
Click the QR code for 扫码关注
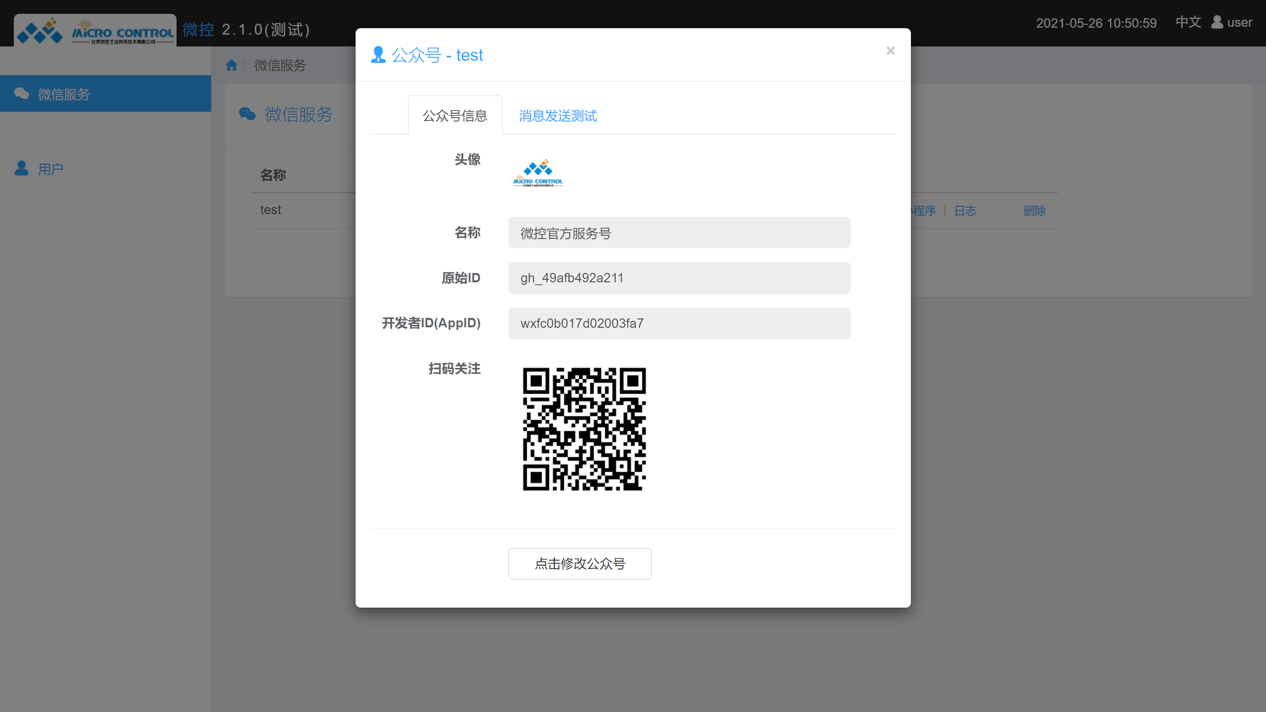(x=585, y=430)
